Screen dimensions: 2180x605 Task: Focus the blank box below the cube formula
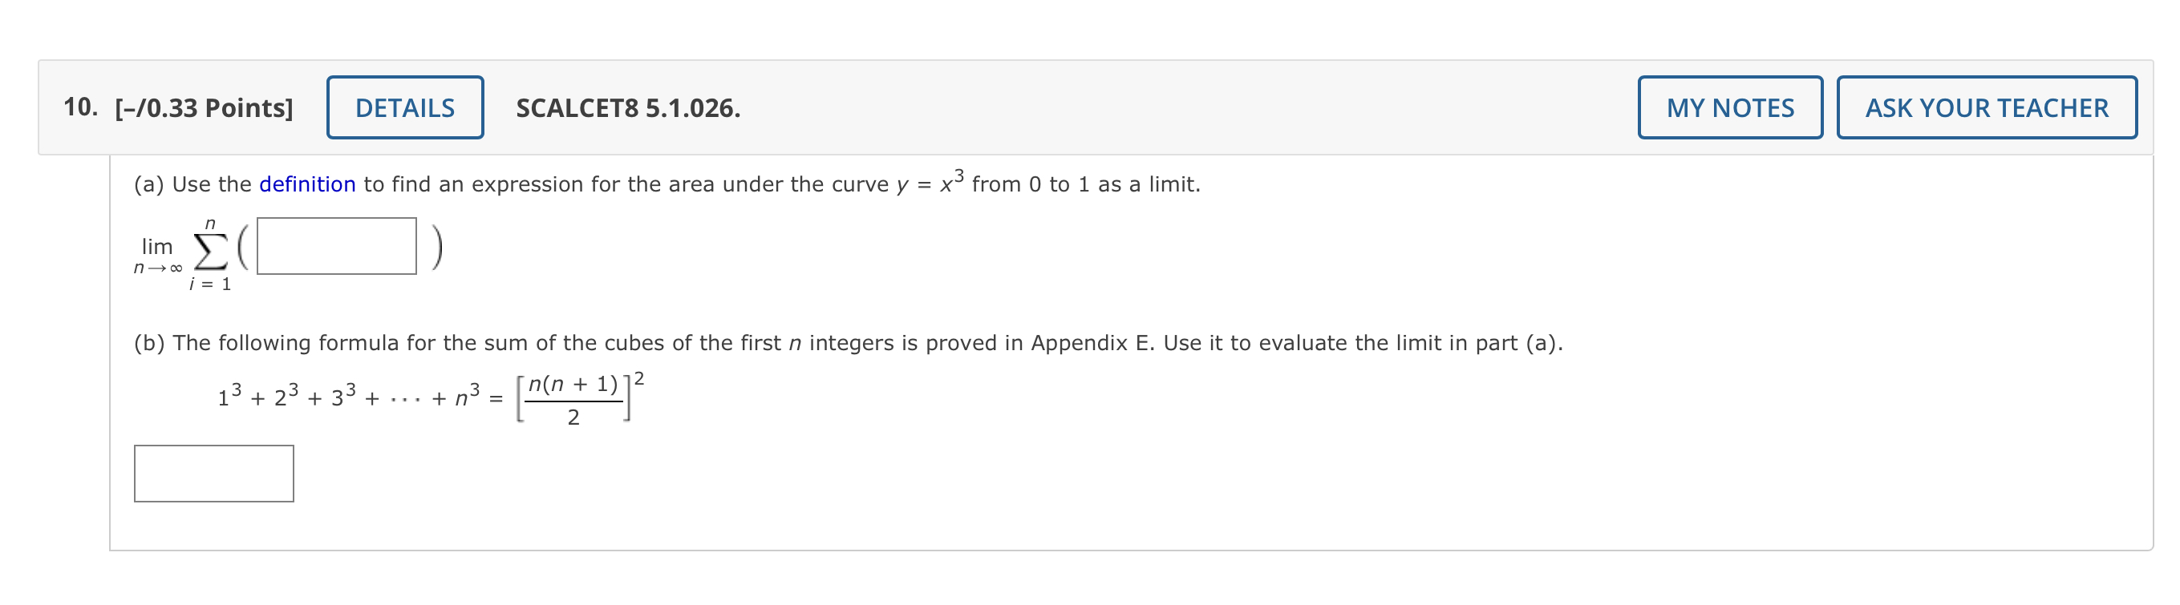coord(213,474)
